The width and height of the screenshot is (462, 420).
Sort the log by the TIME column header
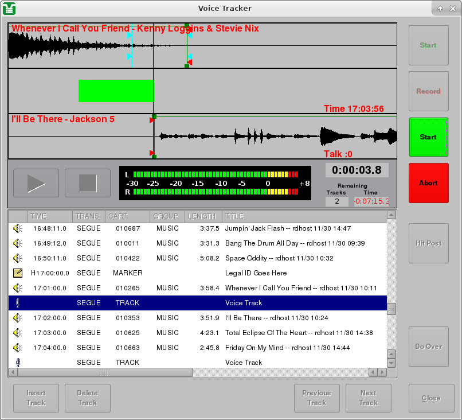pos(49,216)
